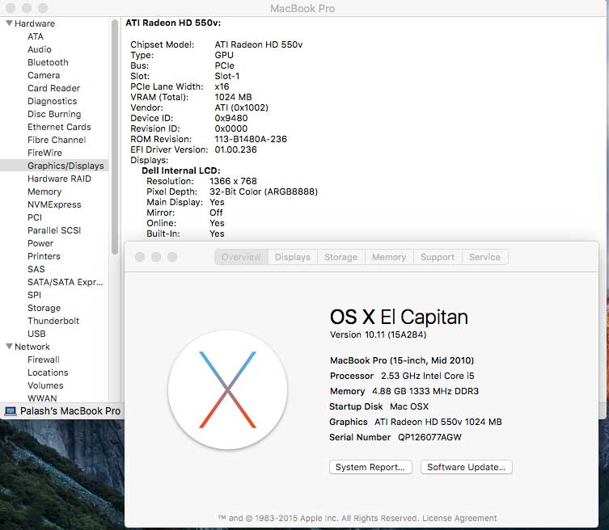The width and height of the screenshot is (609, 530).
Task: Collapse the Network section triangle
Action: click(10, 347)
